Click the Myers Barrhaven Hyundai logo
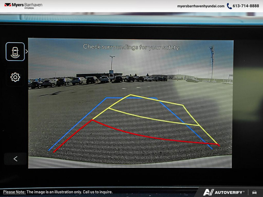Image resolution: width=263 pixels, height=197 pixels. tap(23, 6)
